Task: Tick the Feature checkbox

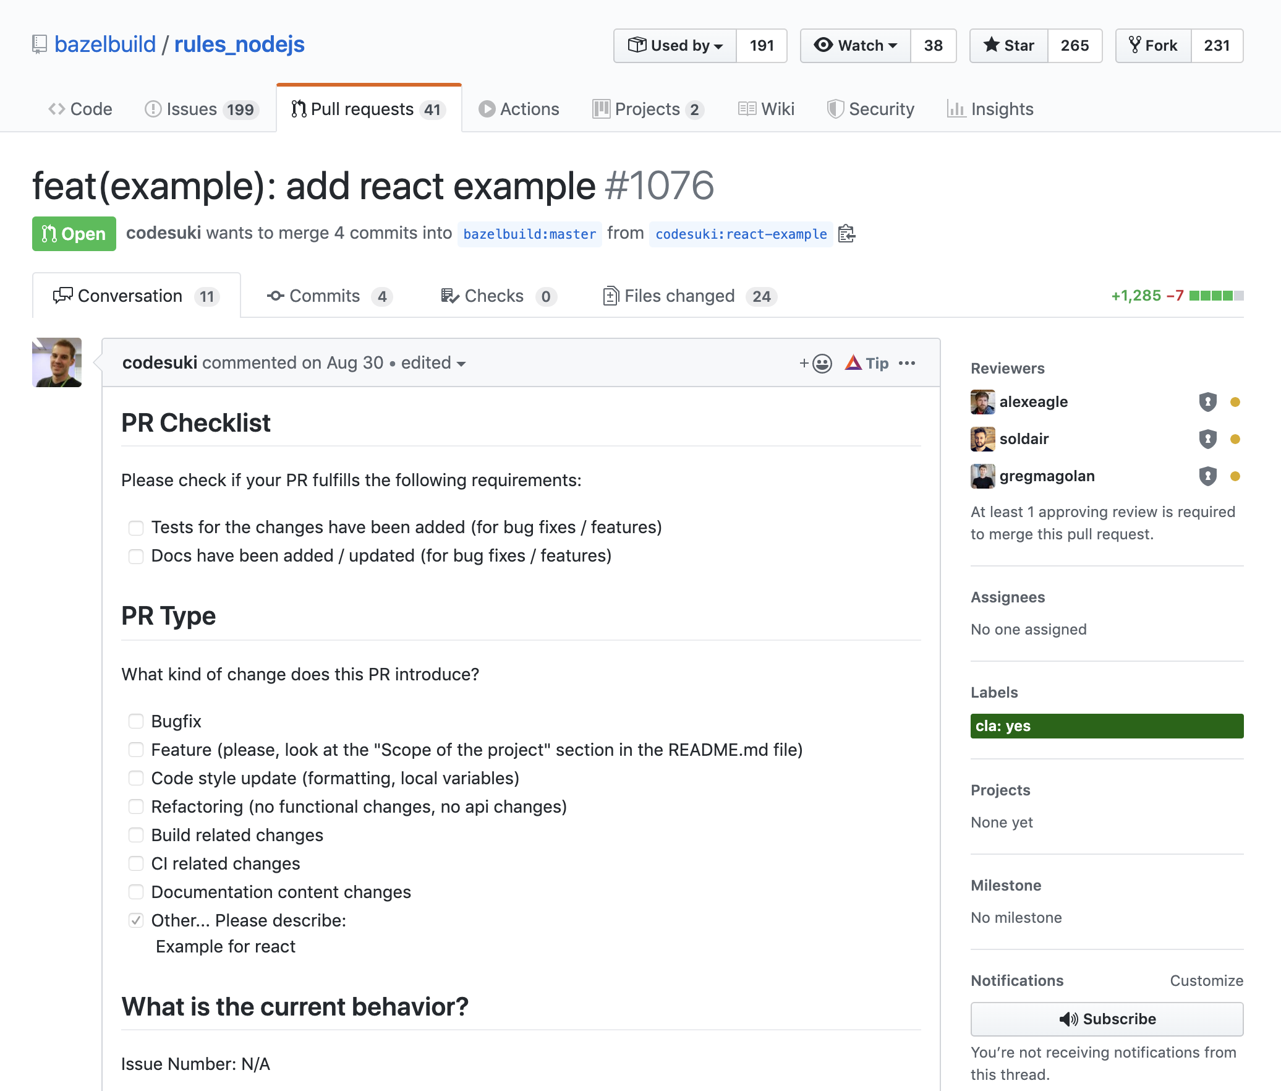Action: pos(136,750)
